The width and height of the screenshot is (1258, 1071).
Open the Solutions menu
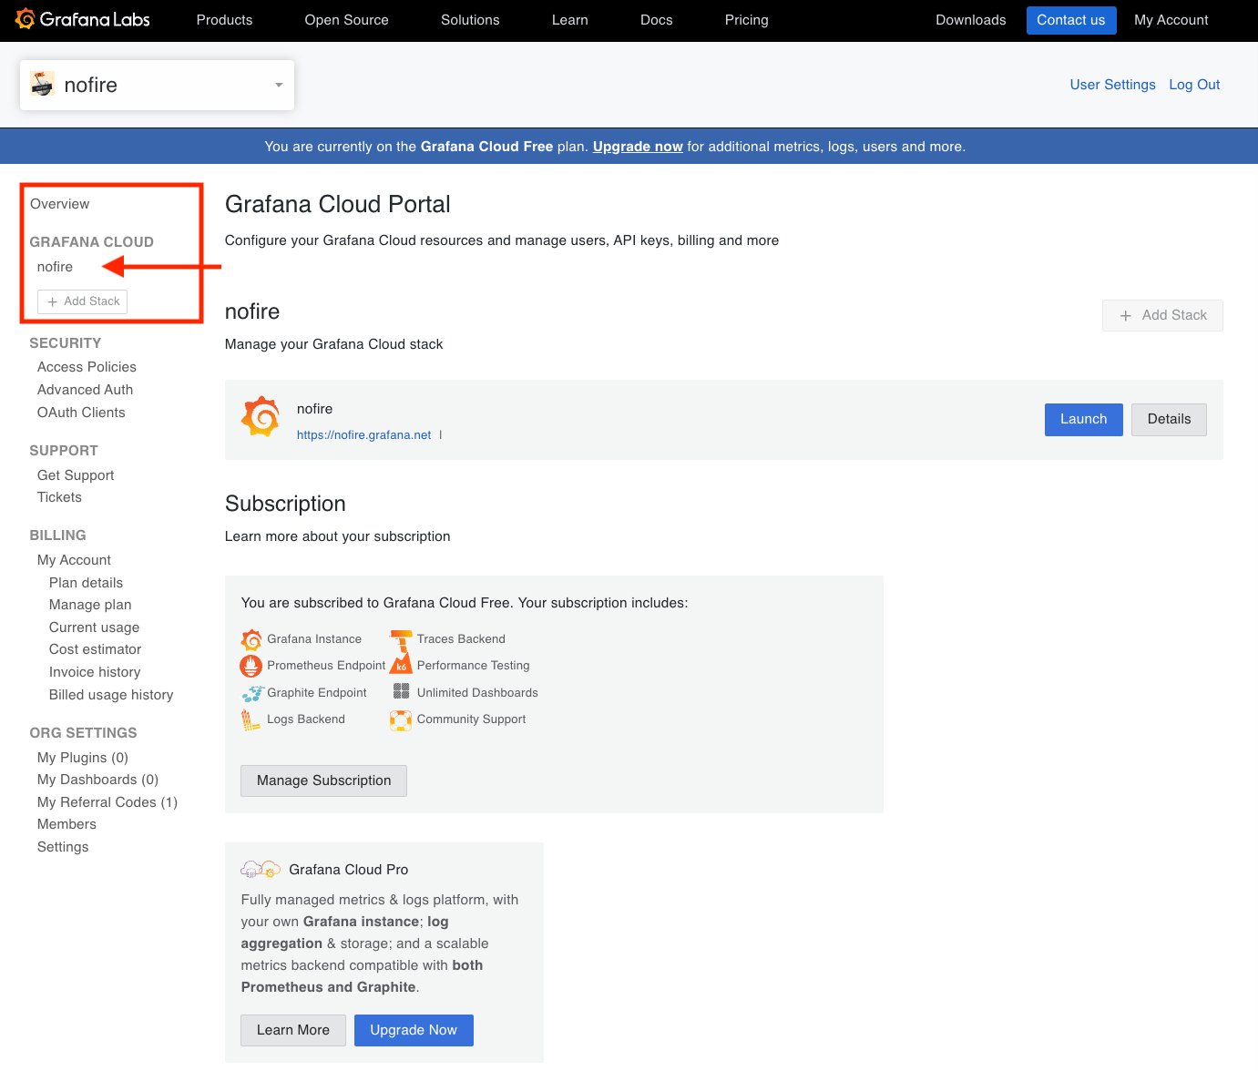(470, 20)
